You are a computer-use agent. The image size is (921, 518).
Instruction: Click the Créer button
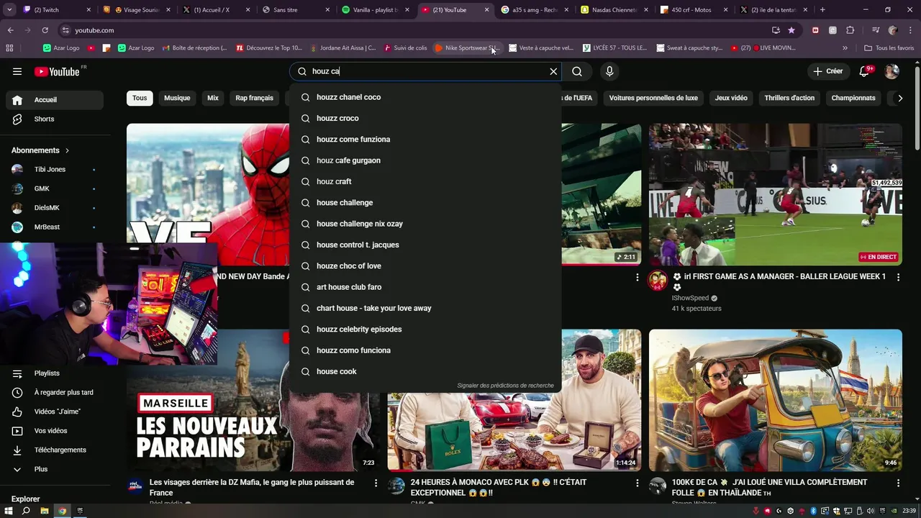(827, 71)
